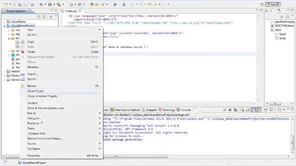Viewport: 296px width, 166px height.
Task: Click Remove All Terminated Launches icon
Action: pyautogui.click(x=235, y=110)
